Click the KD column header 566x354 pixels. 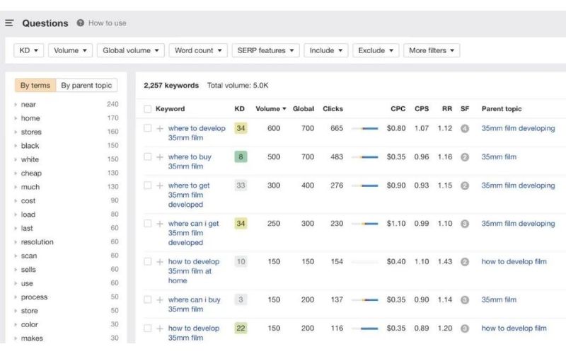pyautogui.click(x=239, y=109)
